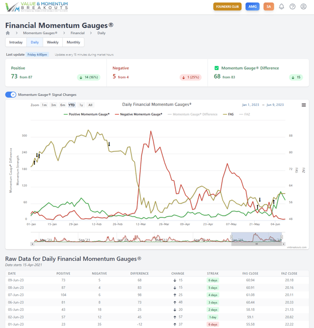The width and height of the screenshot is (314, 328).
Task: Click the blue AMG badge button
Action: (x=253, y=7)
